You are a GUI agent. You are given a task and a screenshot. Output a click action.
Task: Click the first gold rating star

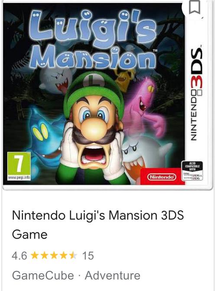pyautogui.click(x=35, y=255)
